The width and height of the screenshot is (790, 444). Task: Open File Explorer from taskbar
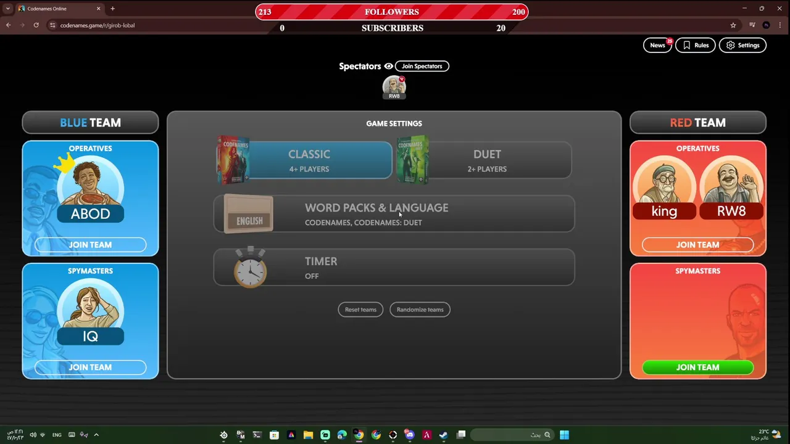pos(308,435)
